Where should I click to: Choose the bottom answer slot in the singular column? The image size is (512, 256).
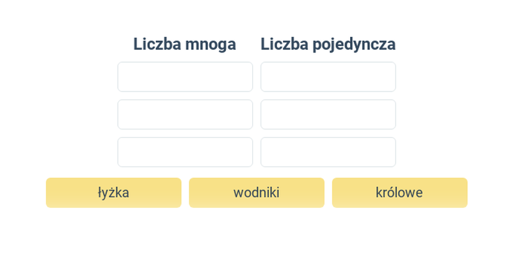click(x=328, y=152)
